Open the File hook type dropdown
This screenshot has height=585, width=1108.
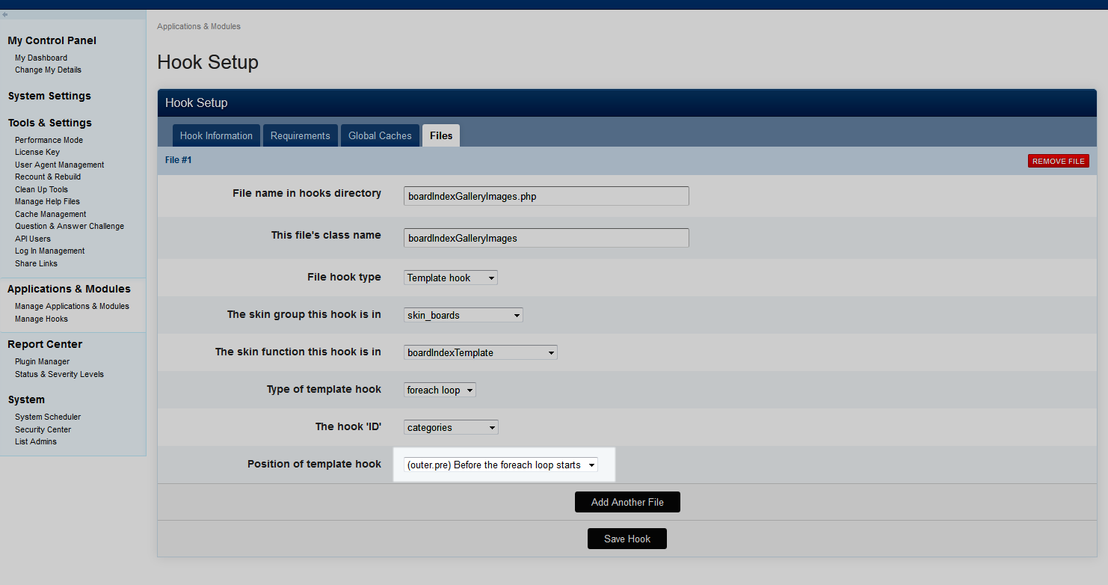pyautogui.click(x=451, y=278)
